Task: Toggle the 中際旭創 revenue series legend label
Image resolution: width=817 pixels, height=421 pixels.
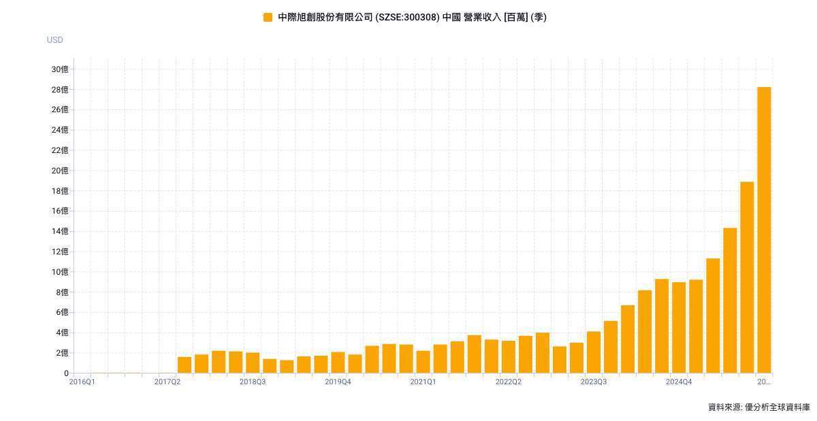Action: [412, 17]
